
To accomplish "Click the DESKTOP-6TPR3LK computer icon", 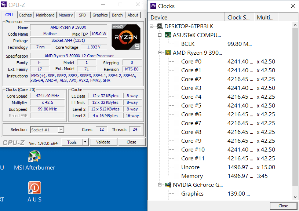I will 160,26.
